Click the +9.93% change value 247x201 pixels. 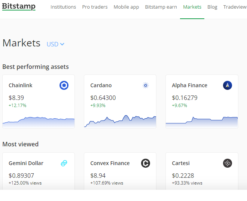pyautogui.click(x=98, y=106)
